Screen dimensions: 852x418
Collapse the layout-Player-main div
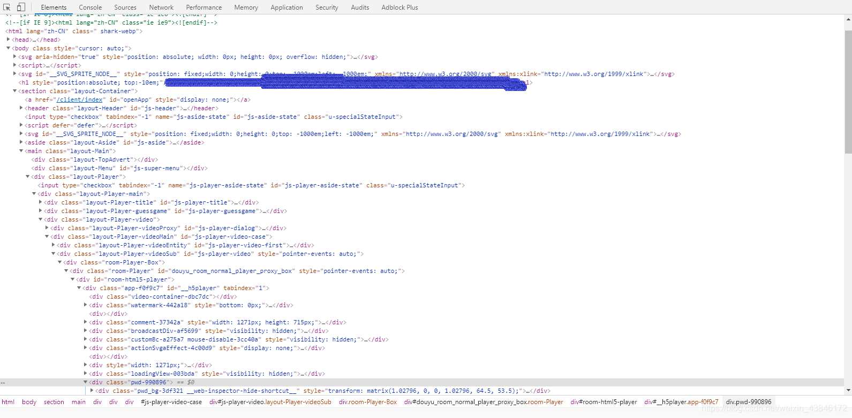34,194
